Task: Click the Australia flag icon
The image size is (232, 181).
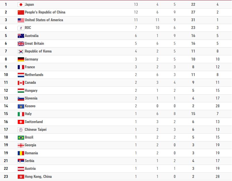Action: [x=21, y=36]
